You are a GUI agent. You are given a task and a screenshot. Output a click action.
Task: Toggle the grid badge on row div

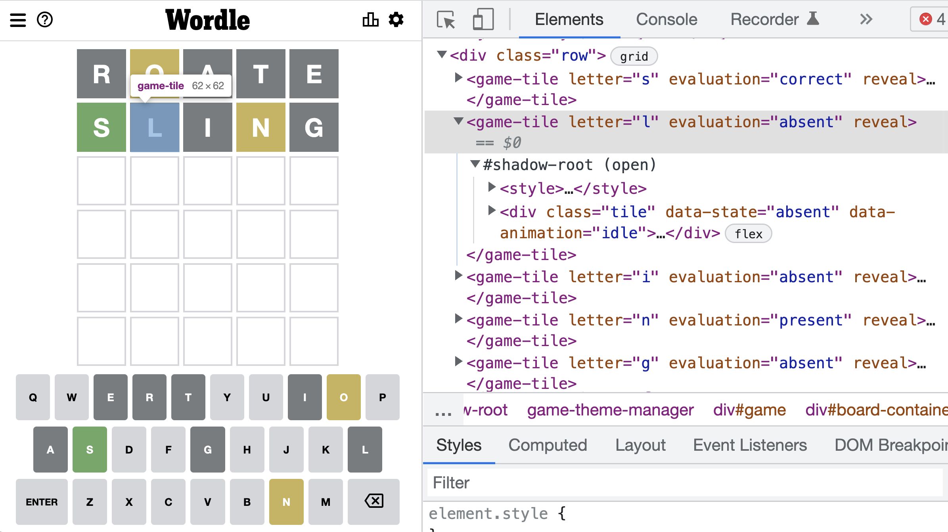[634, 56]
